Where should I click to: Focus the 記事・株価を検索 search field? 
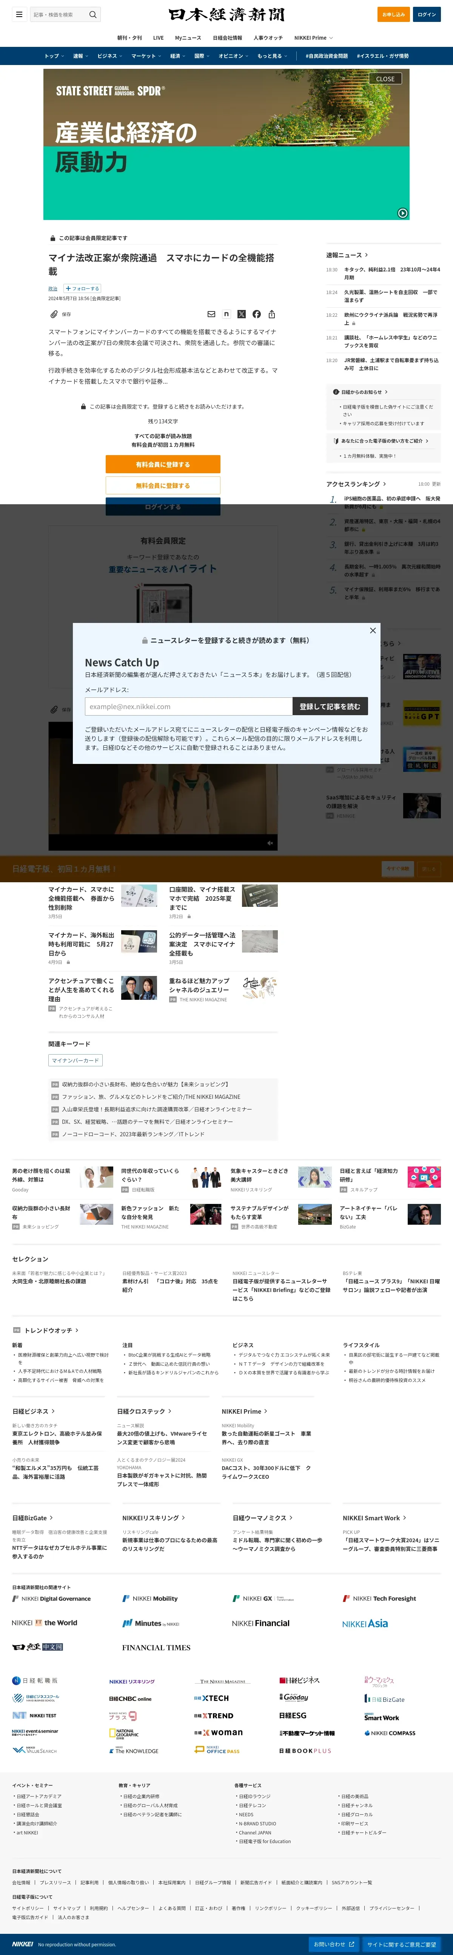click(x=59, y=14)
